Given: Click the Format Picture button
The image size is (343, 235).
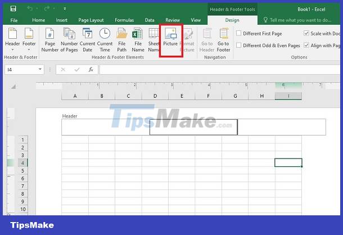Looking at the screenshot, I should [x=187, y=40].
